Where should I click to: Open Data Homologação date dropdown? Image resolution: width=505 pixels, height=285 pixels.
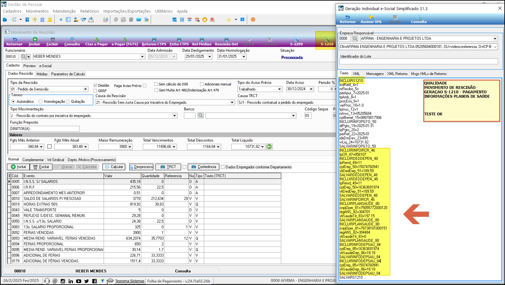pyautogui.click(x=244, y=57)
